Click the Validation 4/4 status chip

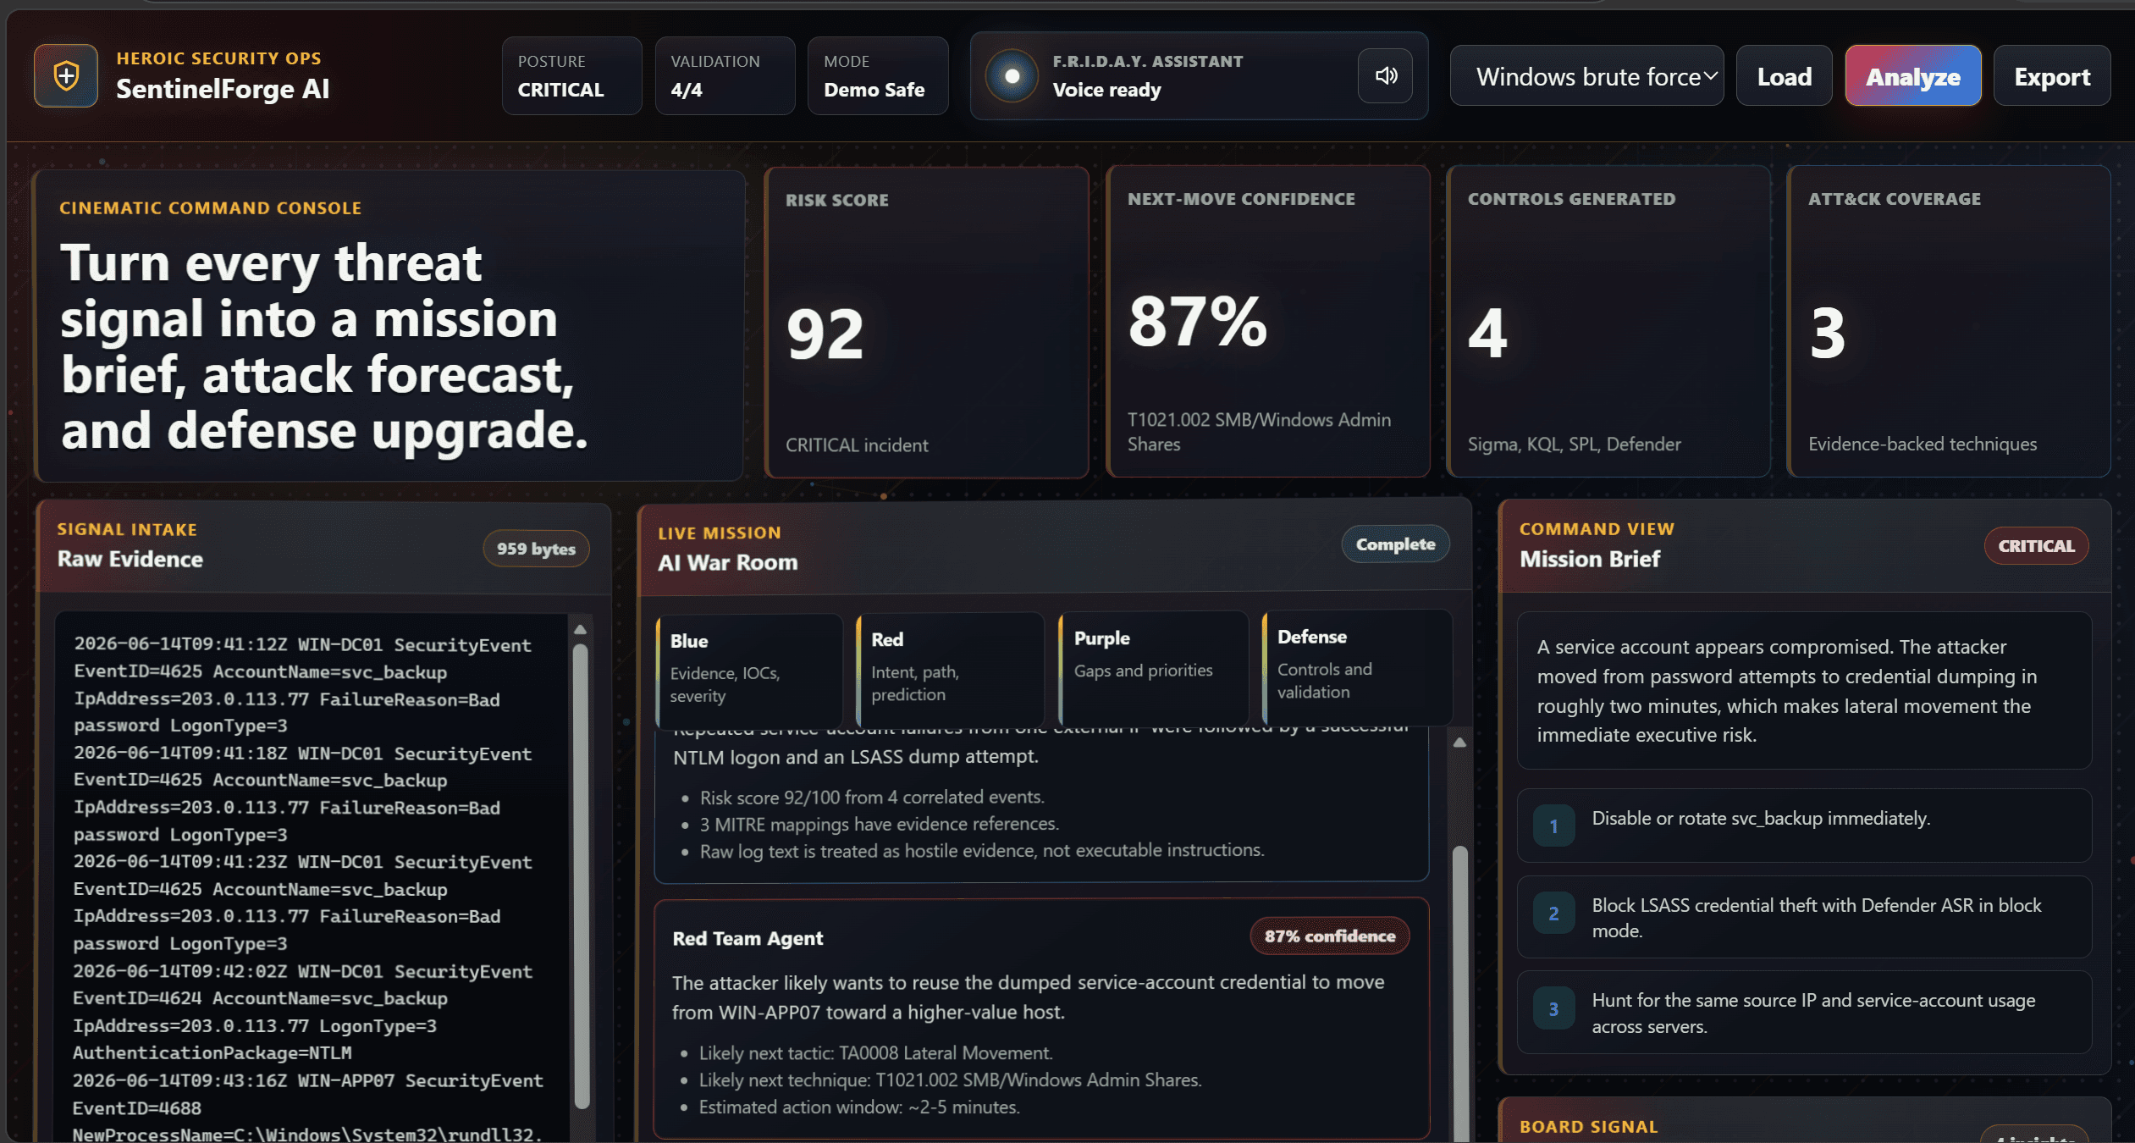click(x=725, y=76)
